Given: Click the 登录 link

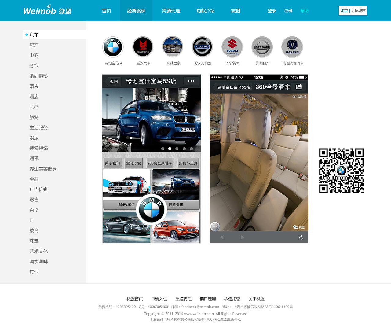Looking at the screenshot, I should click(272, 10).
